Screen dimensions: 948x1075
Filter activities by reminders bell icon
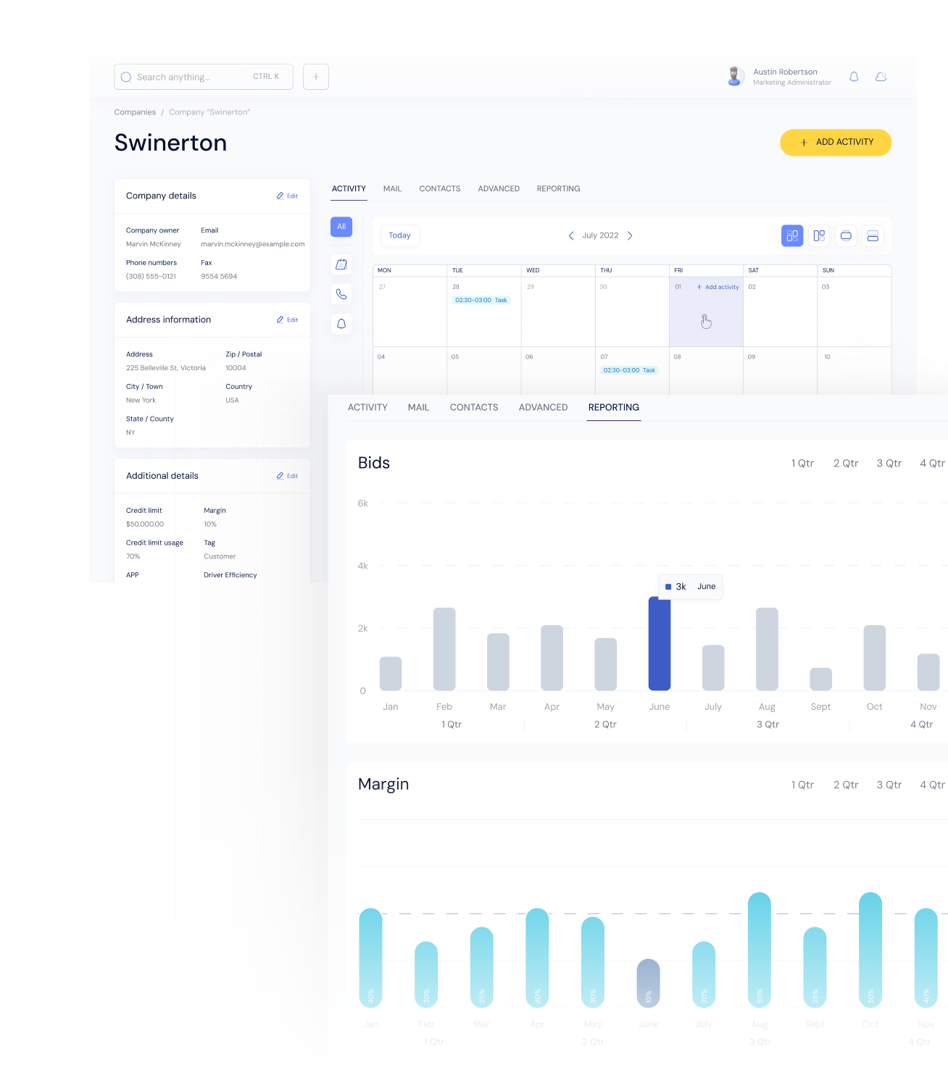pyautogui.click(x=341, y=324)
